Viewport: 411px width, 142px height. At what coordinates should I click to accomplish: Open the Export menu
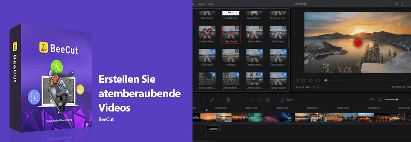point(201,4)
